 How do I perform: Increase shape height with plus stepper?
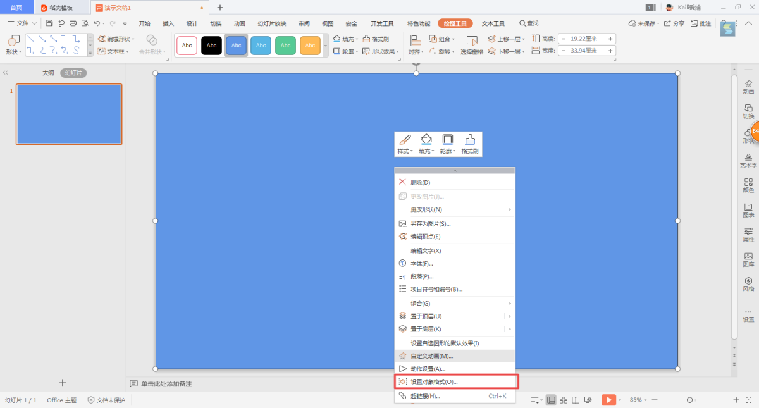[610, 39]
